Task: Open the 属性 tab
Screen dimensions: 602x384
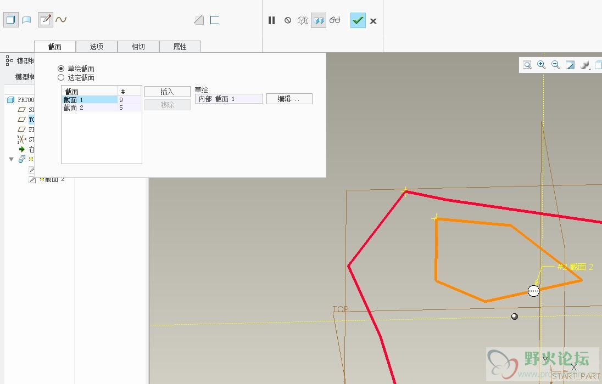Action: 180,47
